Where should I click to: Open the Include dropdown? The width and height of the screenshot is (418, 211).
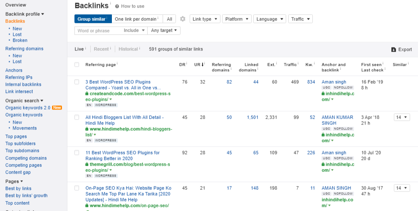point(134,30)
